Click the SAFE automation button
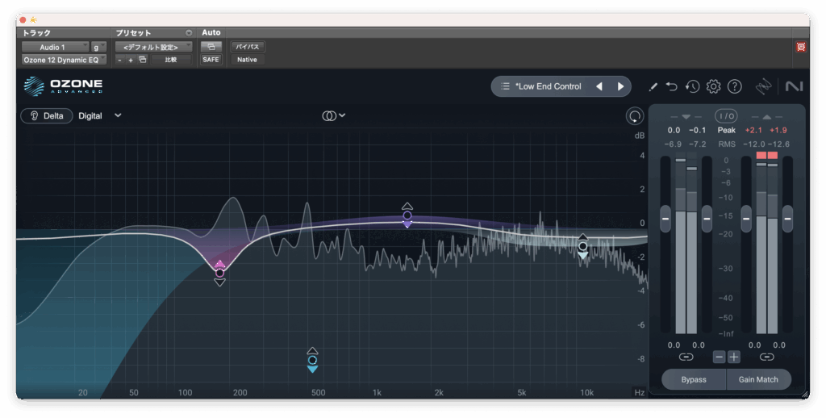 (x=211, y=60)
